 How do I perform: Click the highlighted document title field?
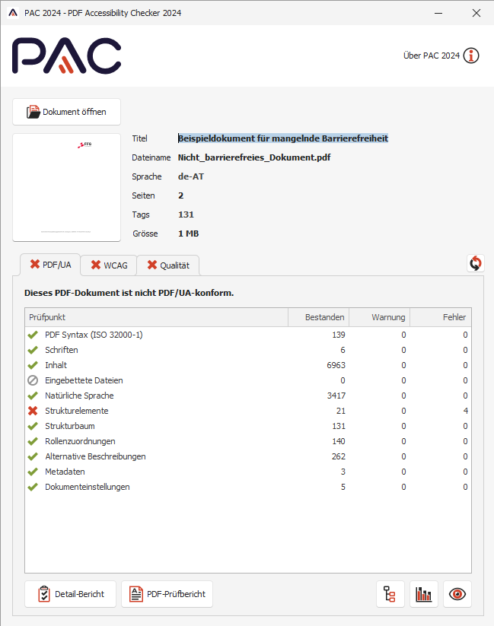tap(283, 138)
